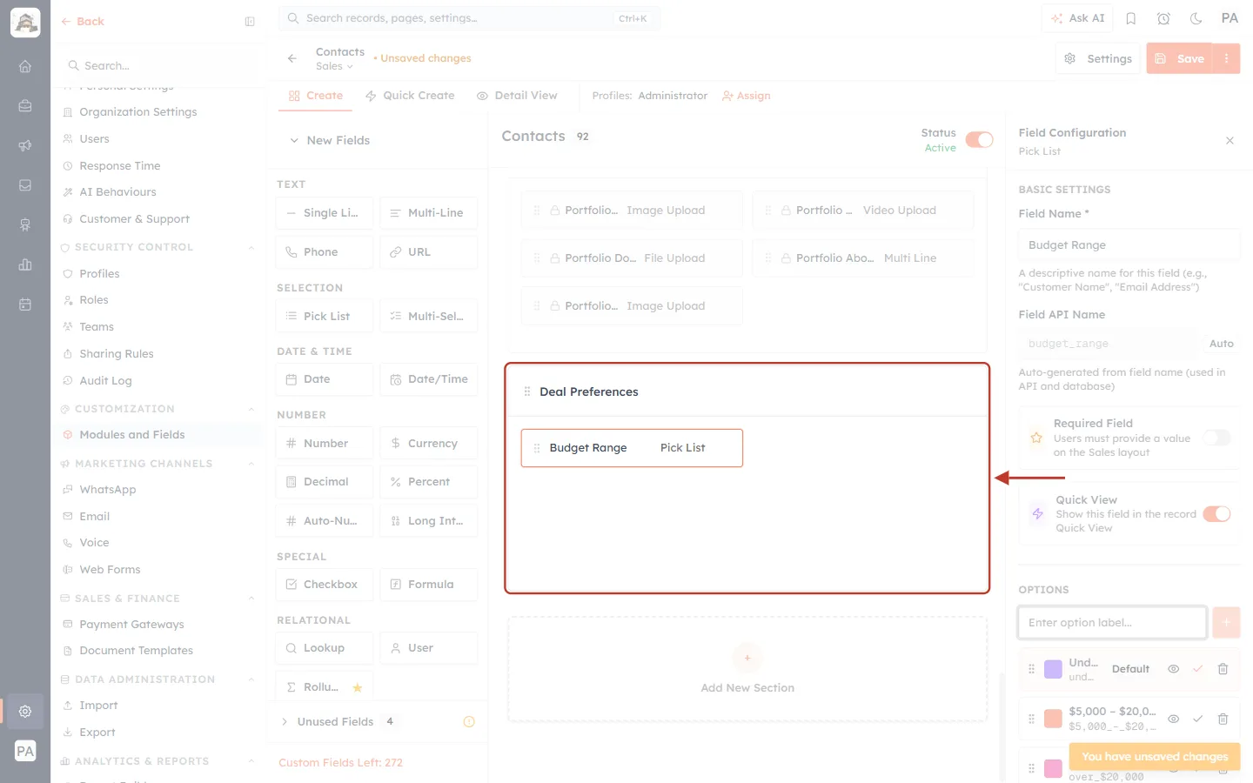The image size is (1253, 783).
Task: Collapse the Marketing Channels sidebar group
Action: [x=251, y=464]
